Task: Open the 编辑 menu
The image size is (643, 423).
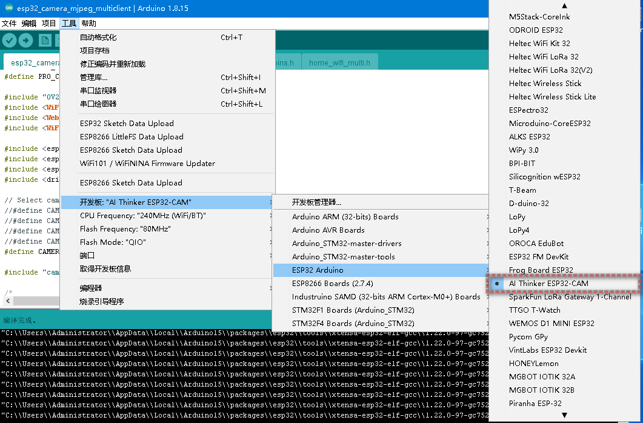Action: [x=29, y=24]
